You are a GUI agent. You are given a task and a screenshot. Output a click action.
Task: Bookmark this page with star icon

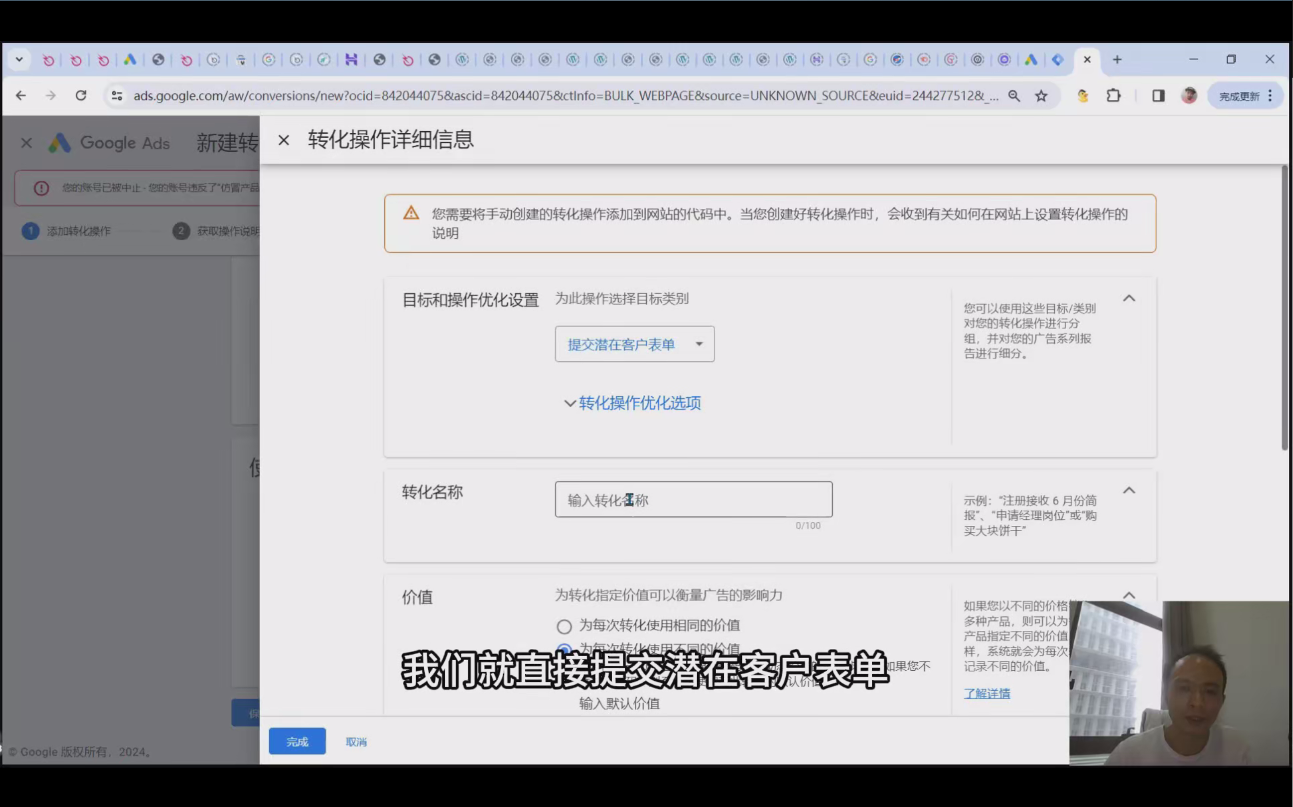[x=1041, y=96]
